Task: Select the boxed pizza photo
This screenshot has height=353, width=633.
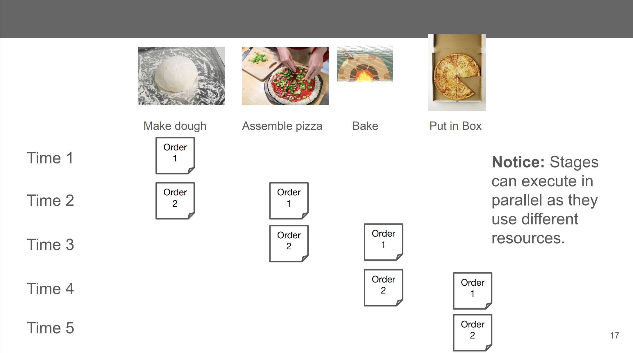Action: (457, 73)
